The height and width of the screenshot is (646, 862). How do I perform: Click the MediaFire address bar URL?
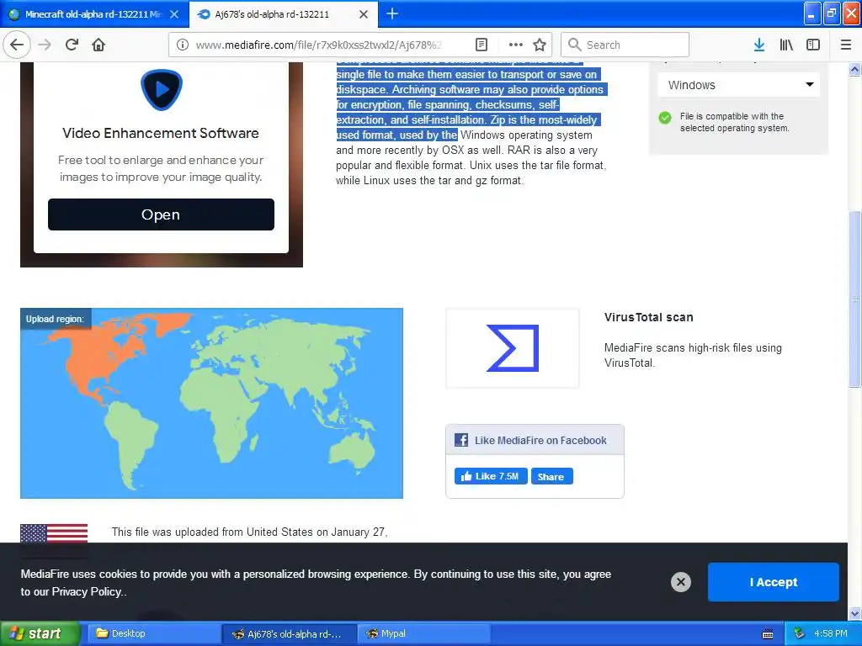tap(319, 45)
